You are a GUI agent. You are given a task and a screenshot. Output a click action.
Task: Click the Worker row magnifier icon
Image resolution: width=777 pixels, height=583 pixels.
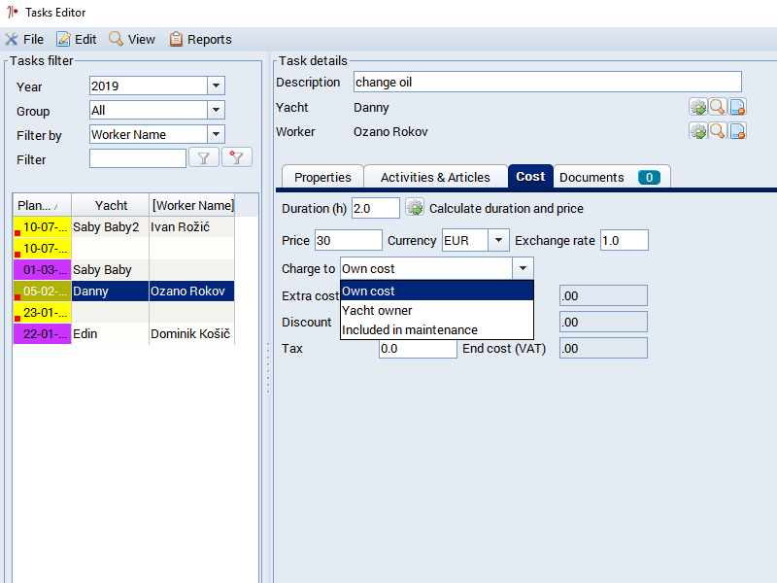(717, 130)
